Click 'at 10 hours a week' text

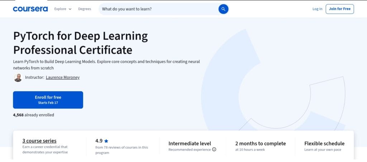coord(250,149)
